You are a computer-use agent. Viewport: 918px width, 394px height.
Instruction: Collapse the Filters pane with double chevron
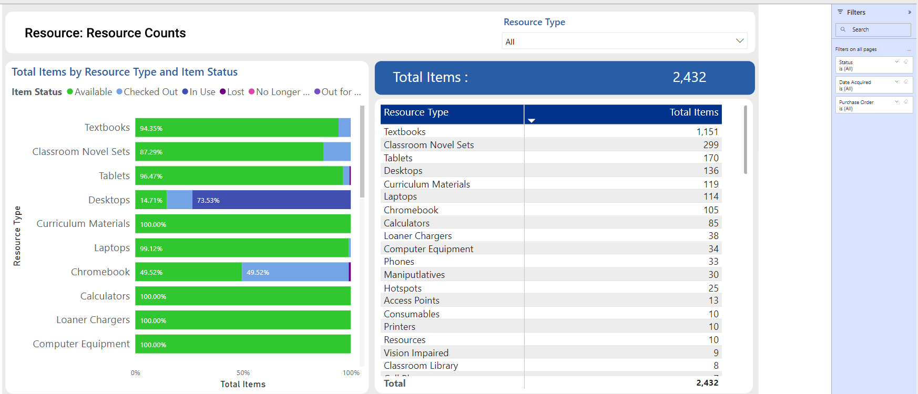point(909,12)
